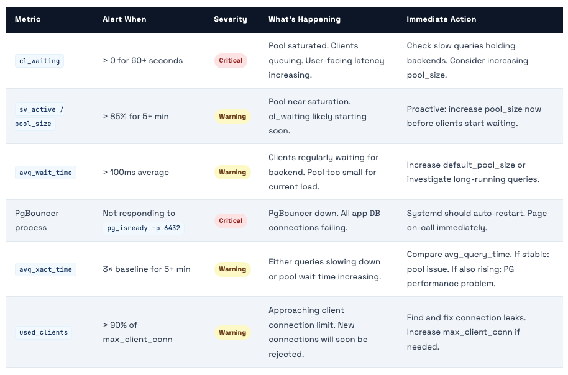568x375 pixels.
Task: Click the "pg_isready -p 6432" code snippet
Action: pos(144,228)
